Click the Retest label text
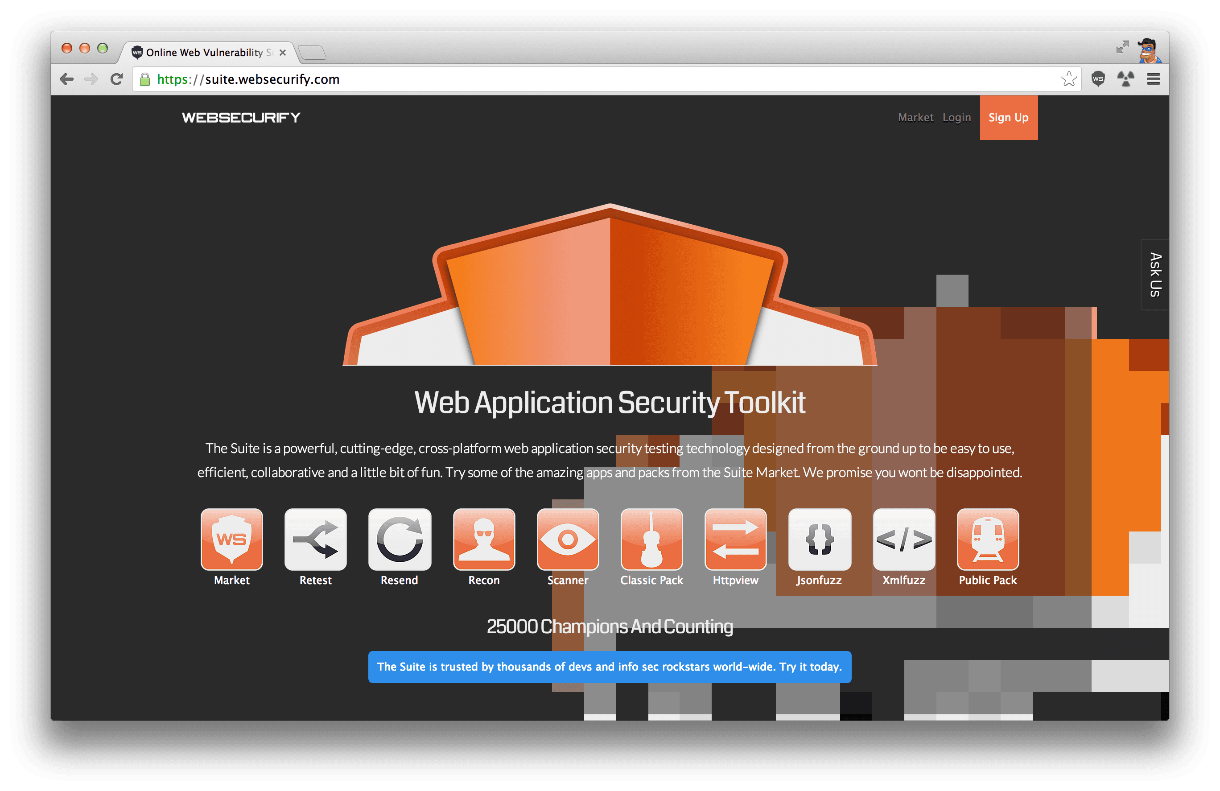The height and width of the screenshot is (791, 1220). [315, 580]
